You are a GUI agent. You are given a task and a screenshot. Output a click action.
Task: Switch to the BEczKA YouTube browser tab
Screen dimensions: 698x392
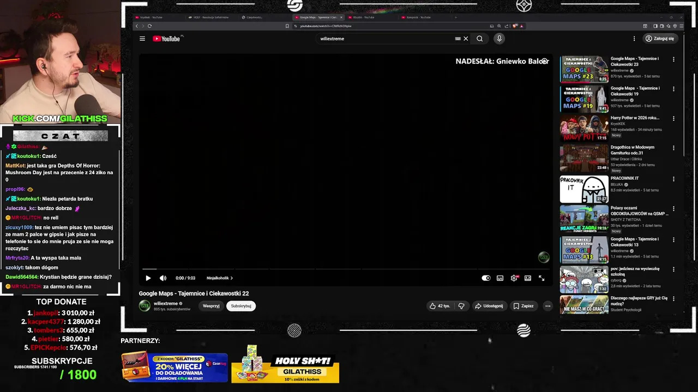(x=371, y=17)
